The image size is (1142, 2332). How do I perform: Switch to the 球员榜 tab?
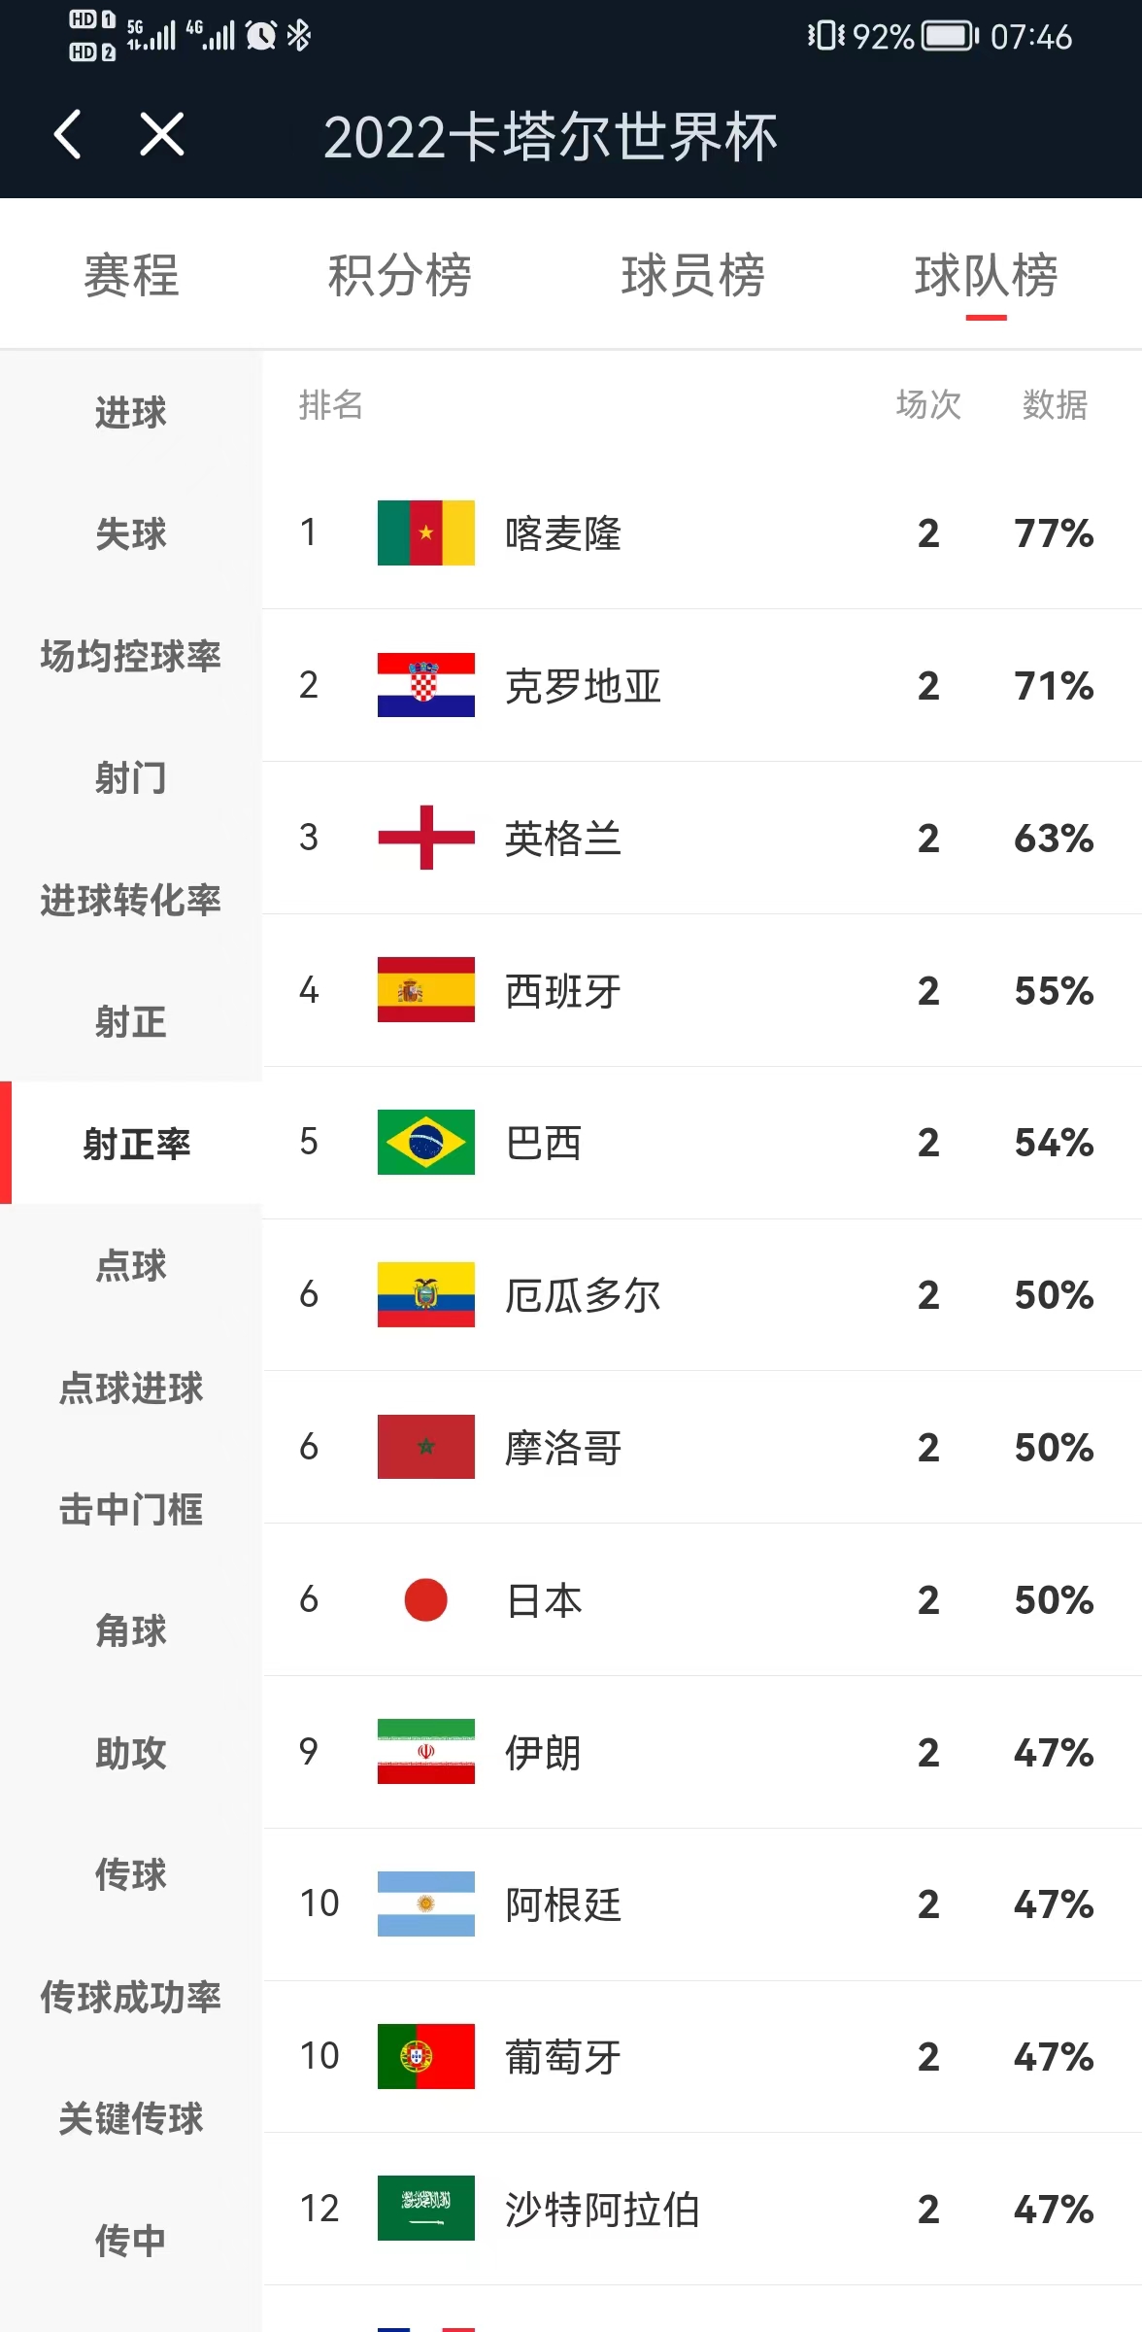[691, 276]
